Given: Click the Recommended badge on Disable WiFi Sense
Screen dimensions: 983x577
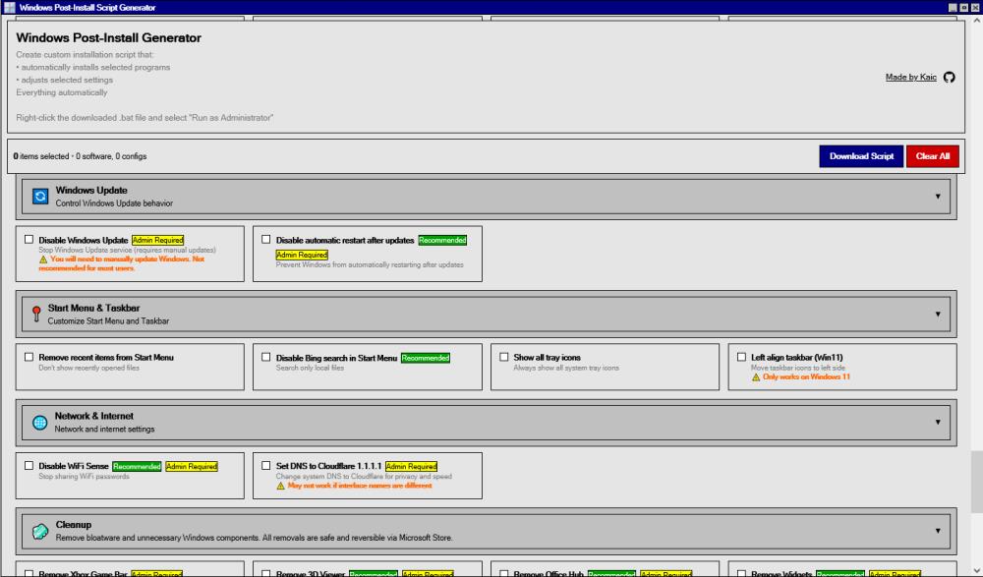Looking at the screenshot, I should coord(137,467).
